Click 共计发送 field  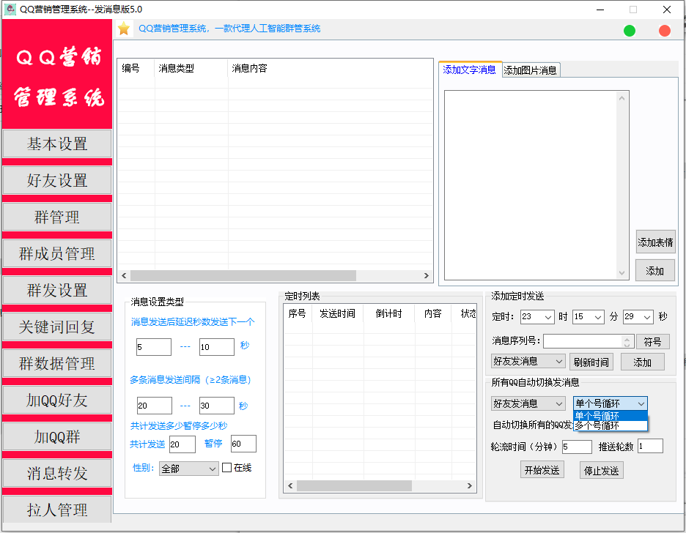pyautogui.click(x=182, y=444)
